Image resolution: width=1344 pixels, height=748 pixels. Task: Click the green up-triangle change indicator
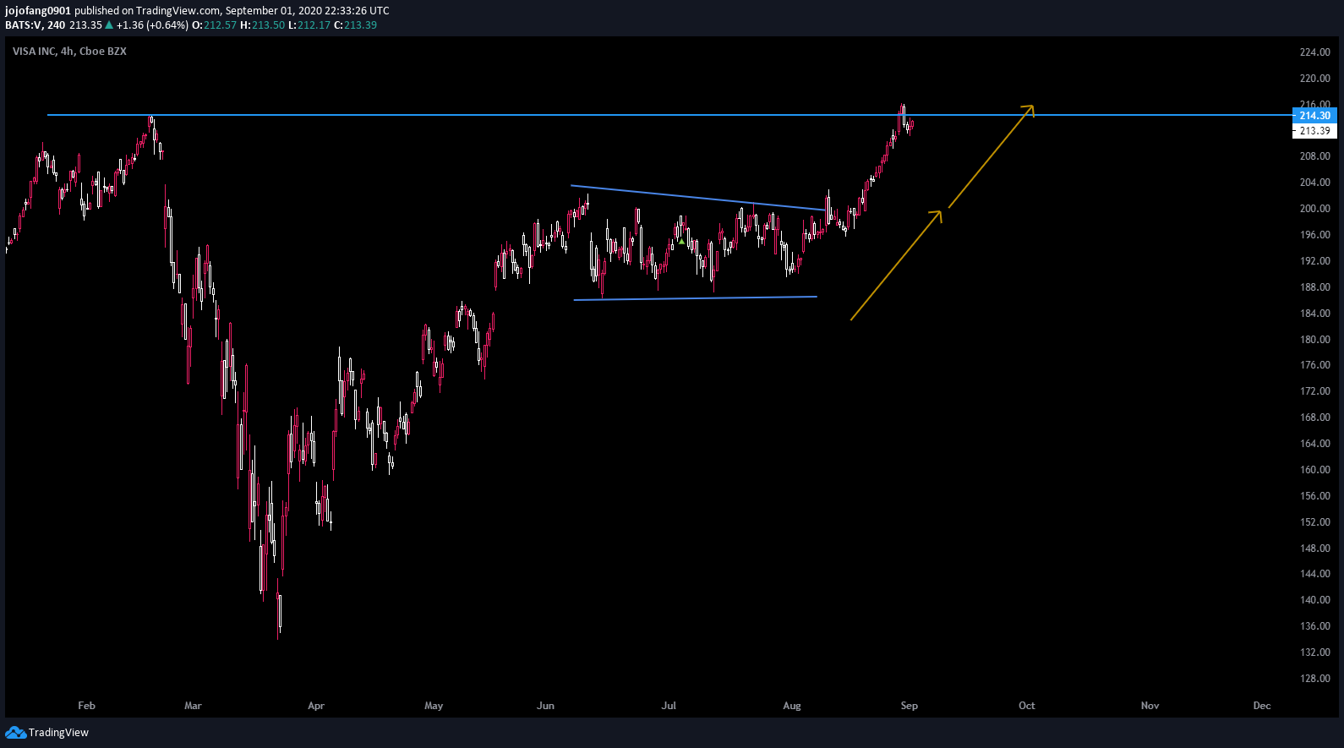click(109, 25)
